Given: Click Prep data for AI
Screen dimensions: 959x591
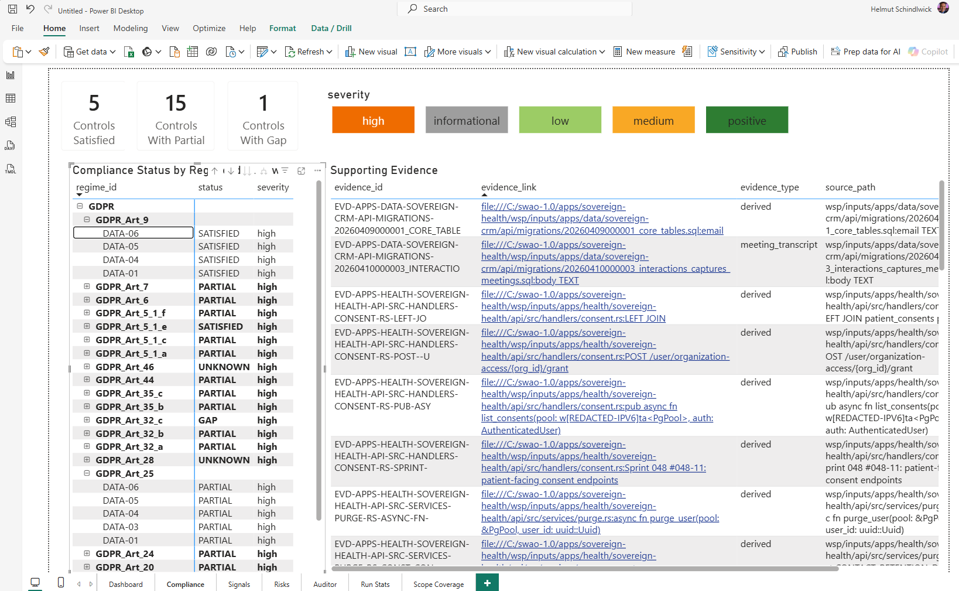Looking at the screenshot, I should (865, 52).
